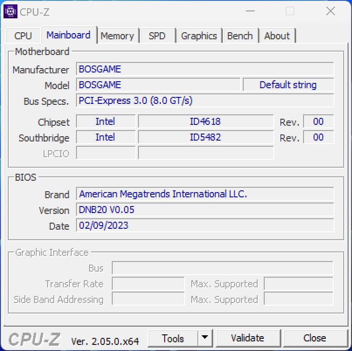
Task: Go to the SPD tab
Action: point(157,36)
